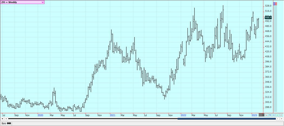284x126 pixels.
Task: Click the pink dropdown arrow beside ZM ~ Weekly
Action: [x=42, y=2]
